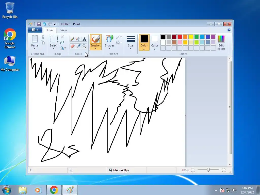Click the 100% zoom level text
This screenshot has height=195, width=260.
(x=185, y=170)
